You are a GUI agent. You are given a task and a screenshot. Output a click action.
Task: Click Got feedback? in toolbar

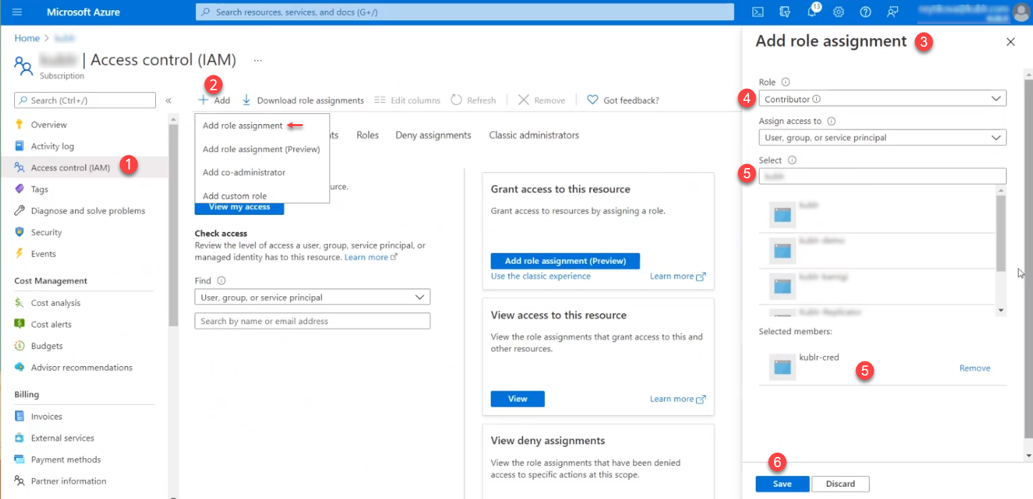[623, 100]
